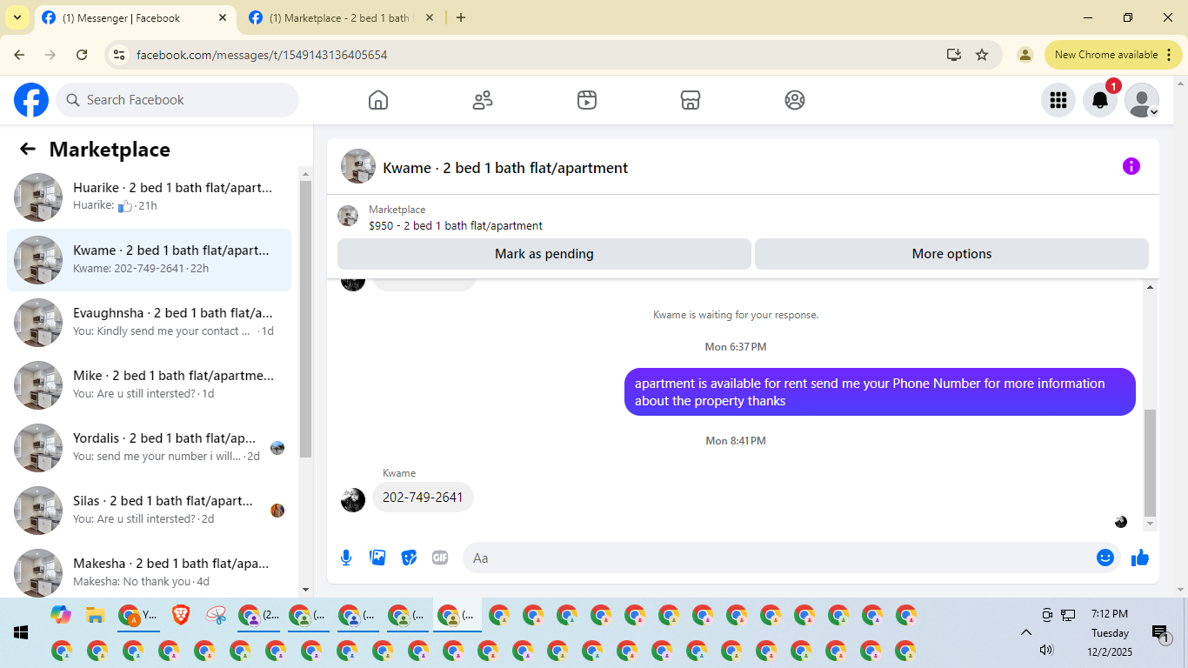Image resolution: width=1188 pixels, height=668 pixels.
Task: Open the notification center icon
Action: click(1159, 633)
